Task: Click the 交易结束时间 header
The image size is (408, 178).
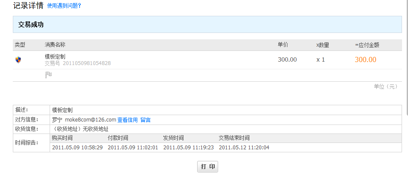Action: 234,138
